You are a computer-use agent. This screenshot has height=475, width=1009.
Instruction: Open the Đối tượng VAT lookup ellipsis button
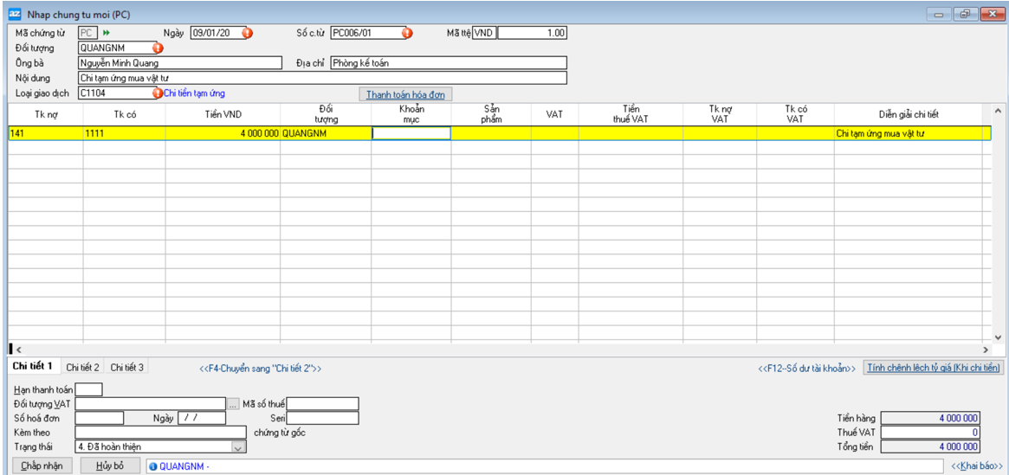pyautogui.click(x=233, y=404)
